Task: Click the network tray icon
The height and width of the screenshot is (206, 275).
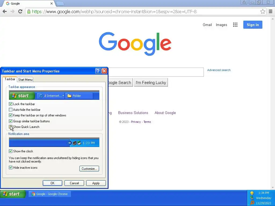Action: coord(252,198)
